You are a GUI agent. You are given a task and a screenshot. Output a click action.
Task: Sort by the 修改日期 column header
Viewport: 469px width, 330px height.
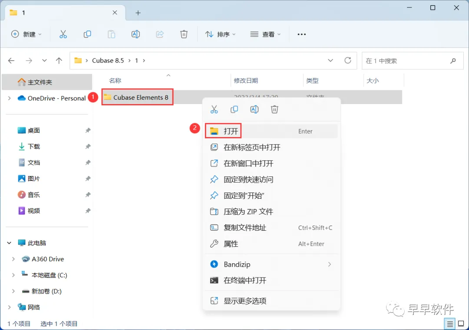(246, 81)
